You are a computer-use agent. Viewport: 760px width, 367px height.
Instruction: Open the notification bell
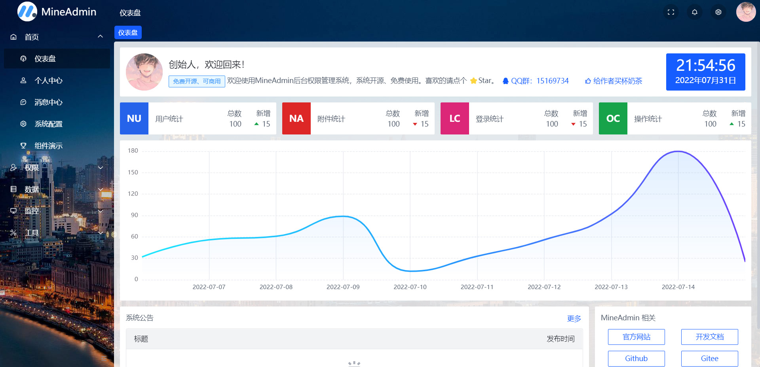click(x=695, y=12)
